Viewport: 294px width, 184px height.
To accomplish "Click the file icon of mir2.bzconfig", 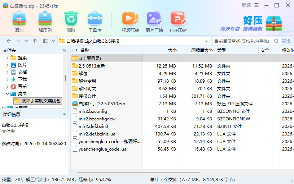I will (75, 111).
